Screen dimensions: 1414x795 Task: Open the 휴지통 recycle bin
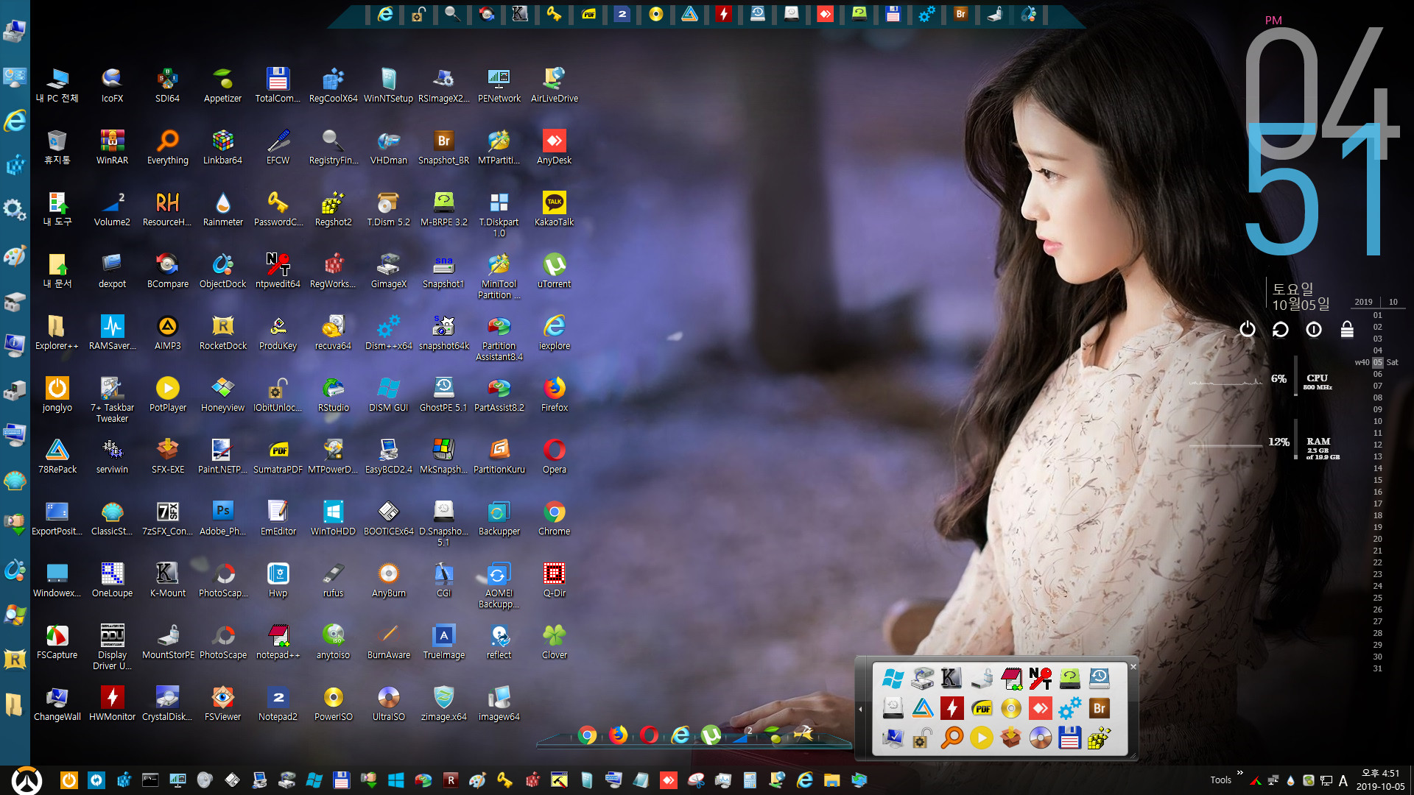[x=57, y=146]
